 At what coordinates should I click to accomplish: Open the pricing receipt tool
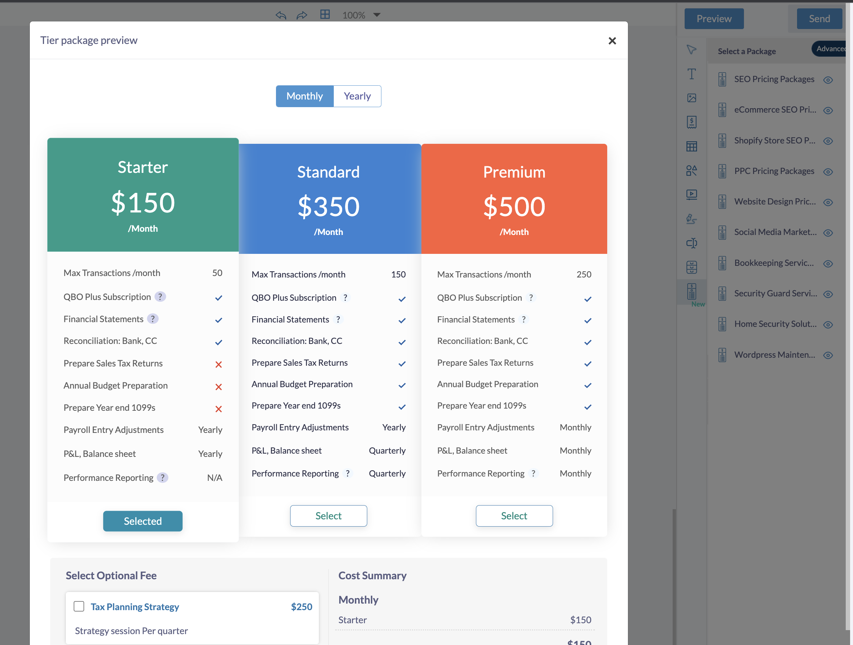[692, 122]
